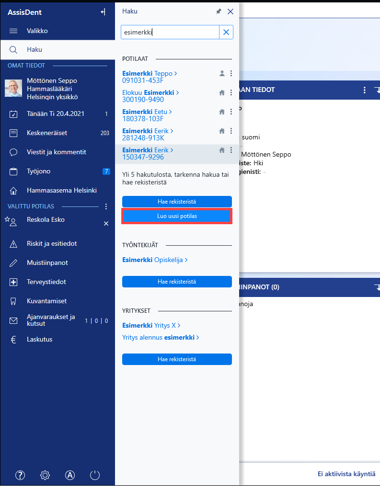Close selected patient Reskola Esko
The image size is (380, 491).
106,223
